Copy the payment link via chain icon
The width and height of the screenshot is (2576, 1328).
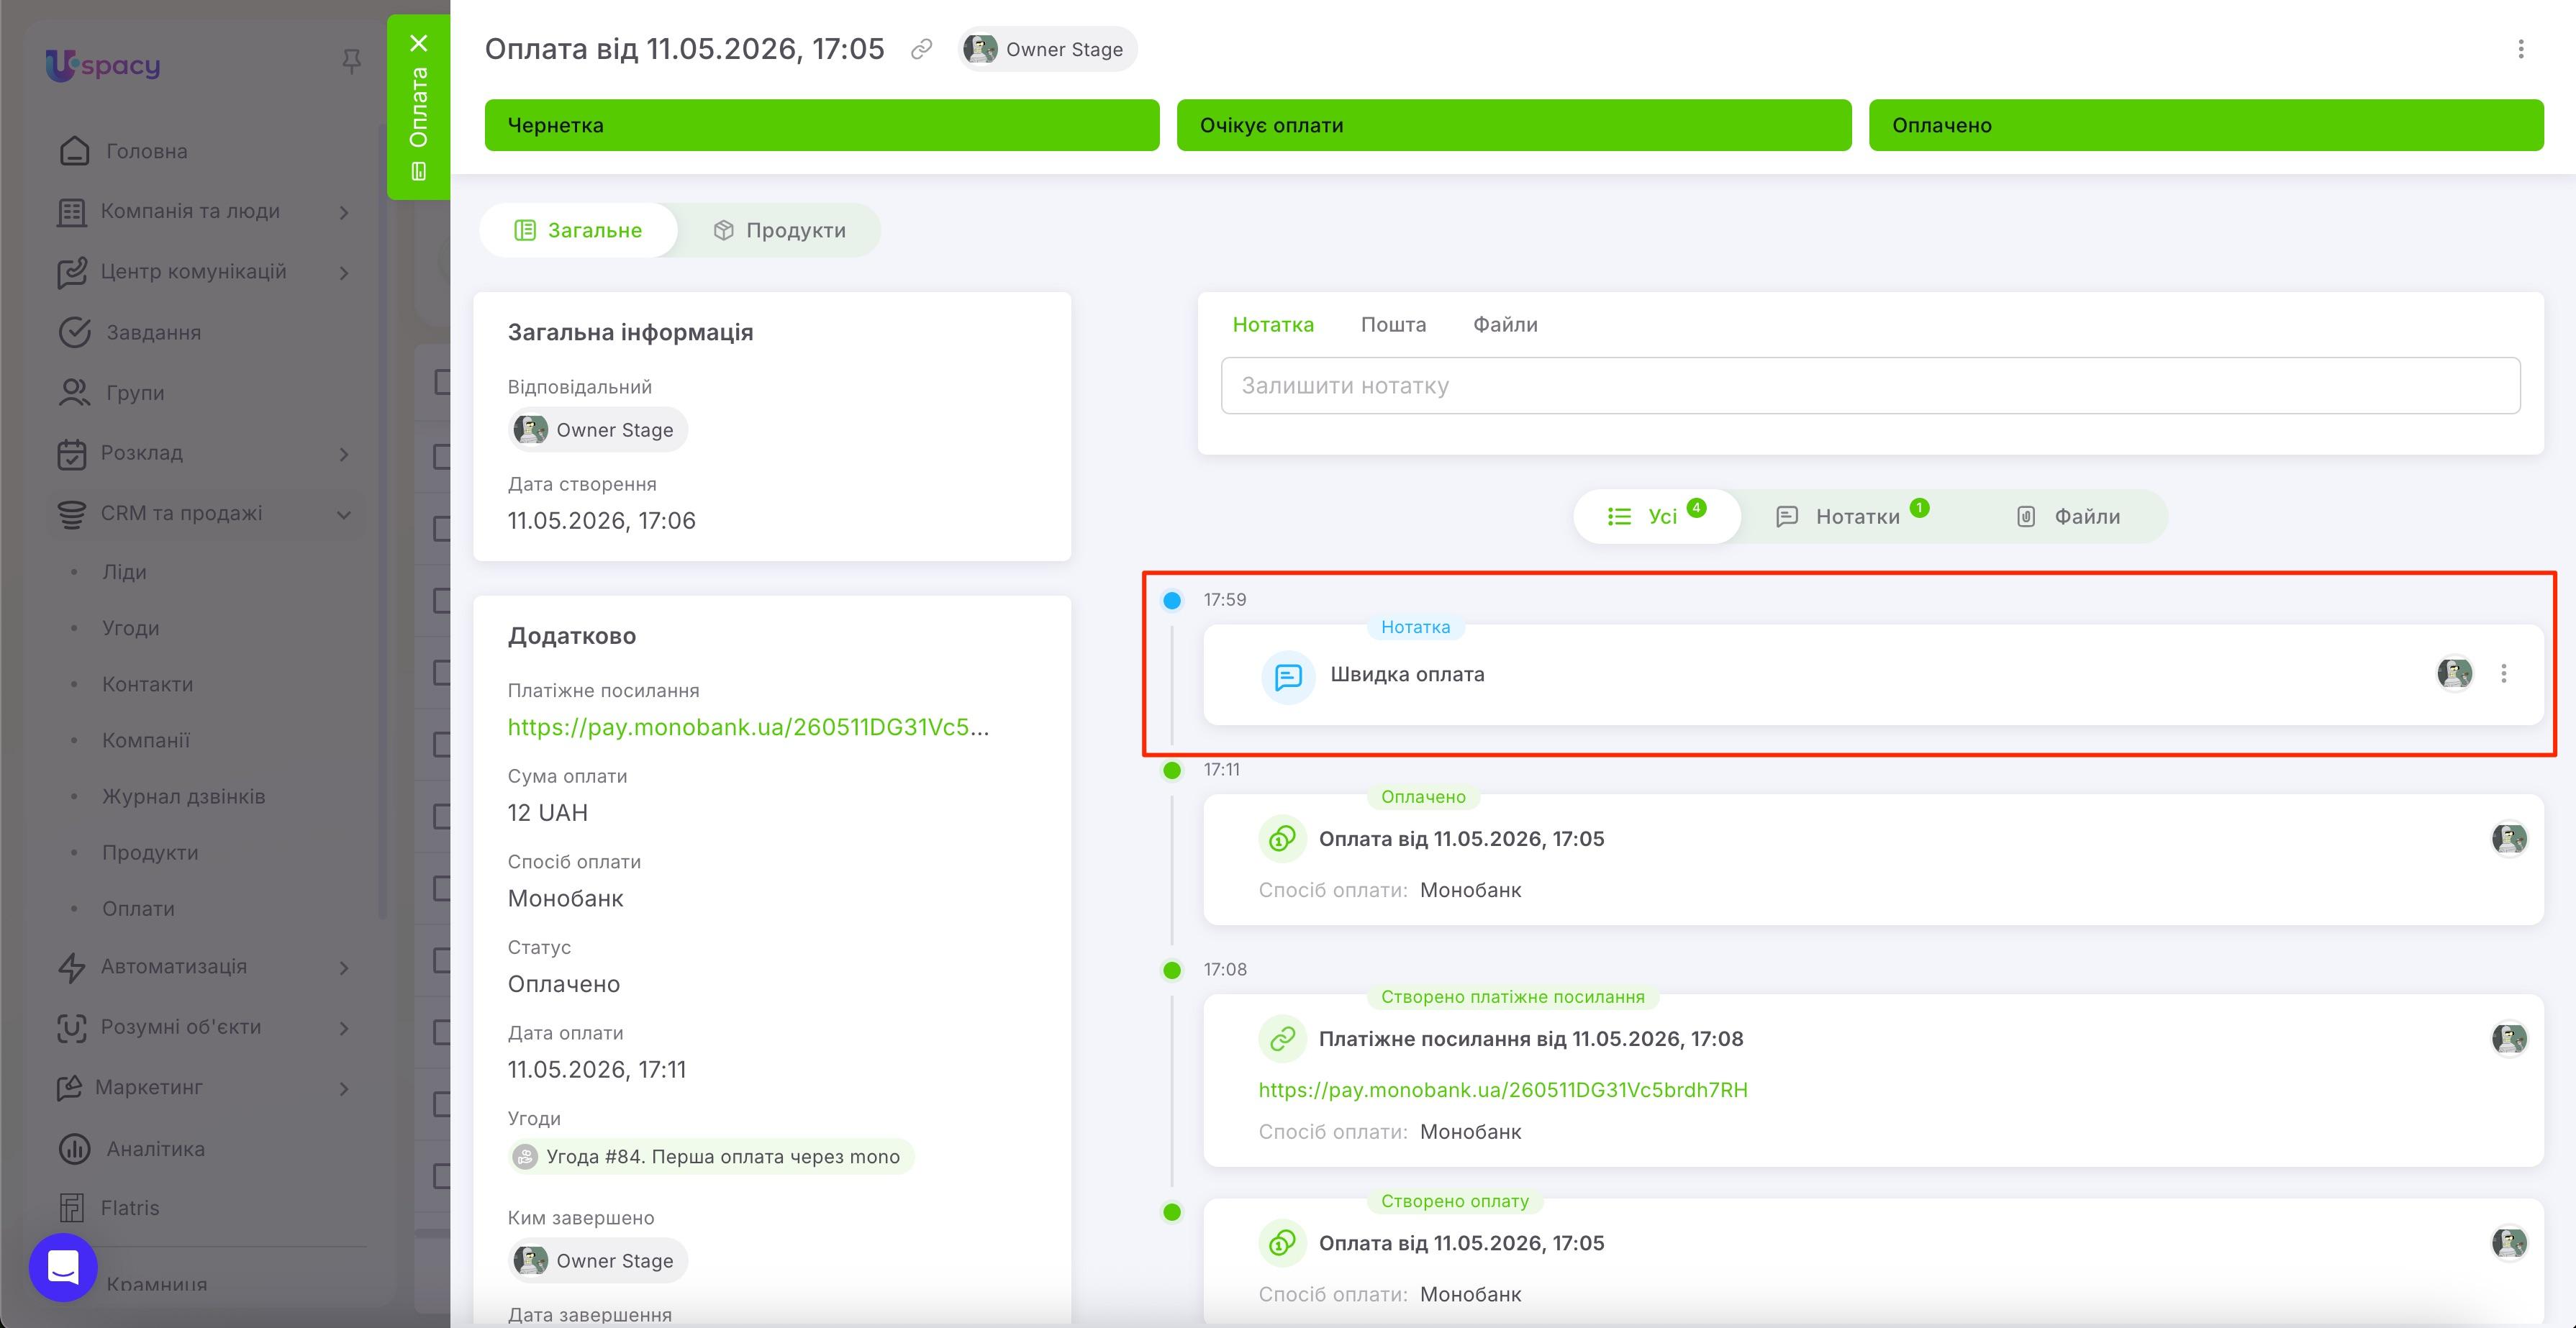pos(921,49)
